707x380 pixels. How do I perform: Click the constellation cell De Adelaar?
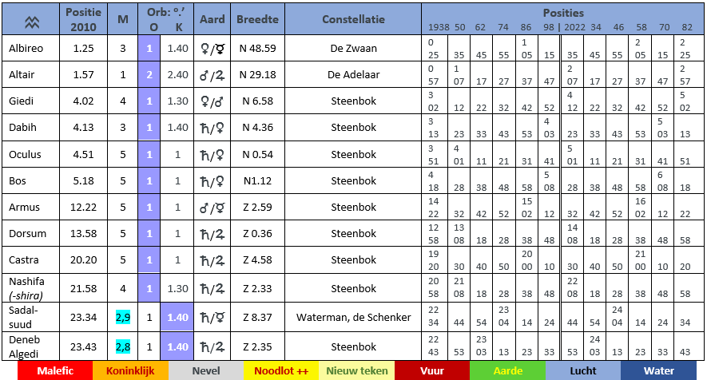[353, 75]
